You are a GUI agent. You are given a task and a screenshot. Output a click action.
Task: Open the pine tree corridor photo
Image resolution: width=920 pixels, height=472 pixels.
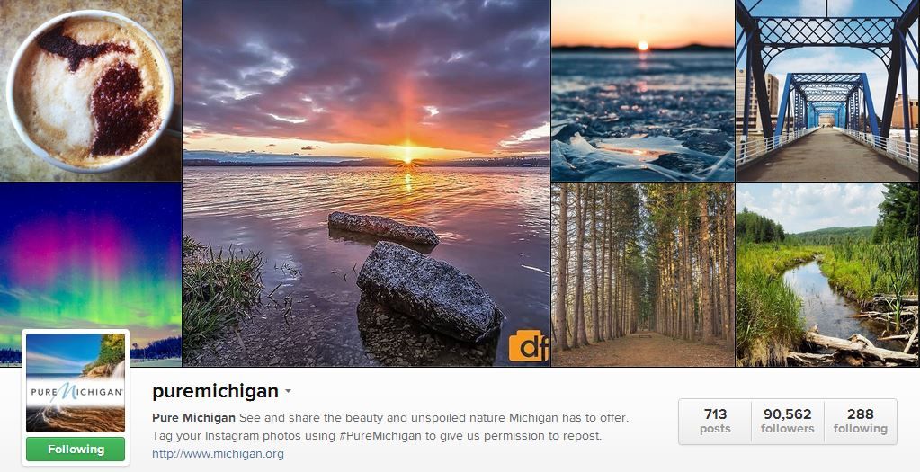tap(643, 274)
